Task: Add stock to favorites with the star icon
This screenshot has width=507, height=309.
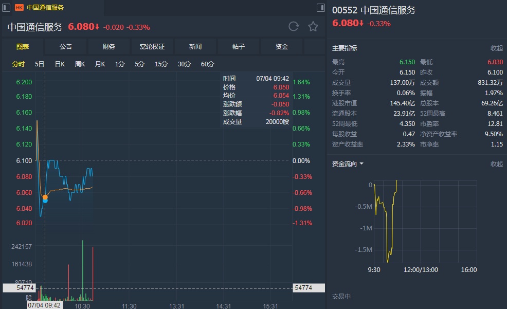Action: [313, 26]
